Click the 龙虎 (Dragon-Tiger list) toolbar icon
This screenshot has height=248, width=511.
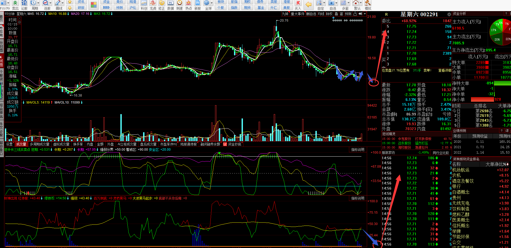[153, 3]
